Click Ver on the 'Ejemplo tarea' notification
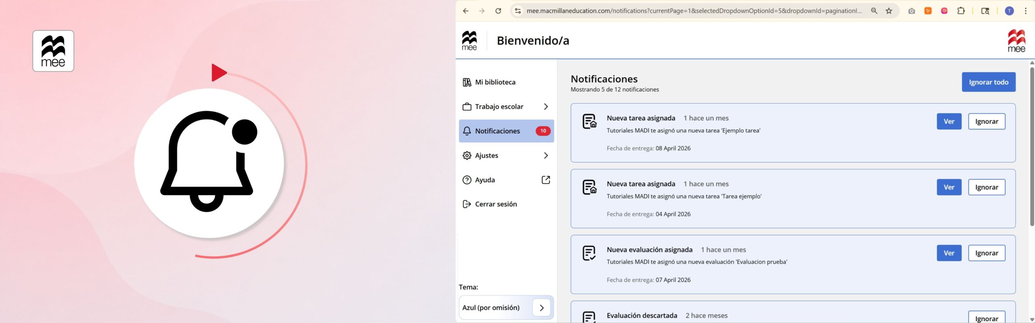 949,122
